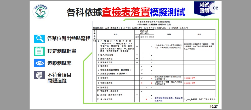This screenshot has width=251, height=110.
Task: Select the 各單位列出盤點流程 text
Action: [x=69, y=38]
